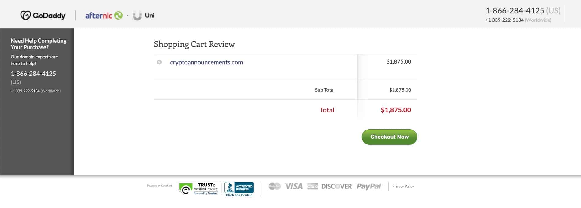Screen dimensions: 581x208
Task: Select the MasterCard payment icon
Action: [x=274, y=186]
